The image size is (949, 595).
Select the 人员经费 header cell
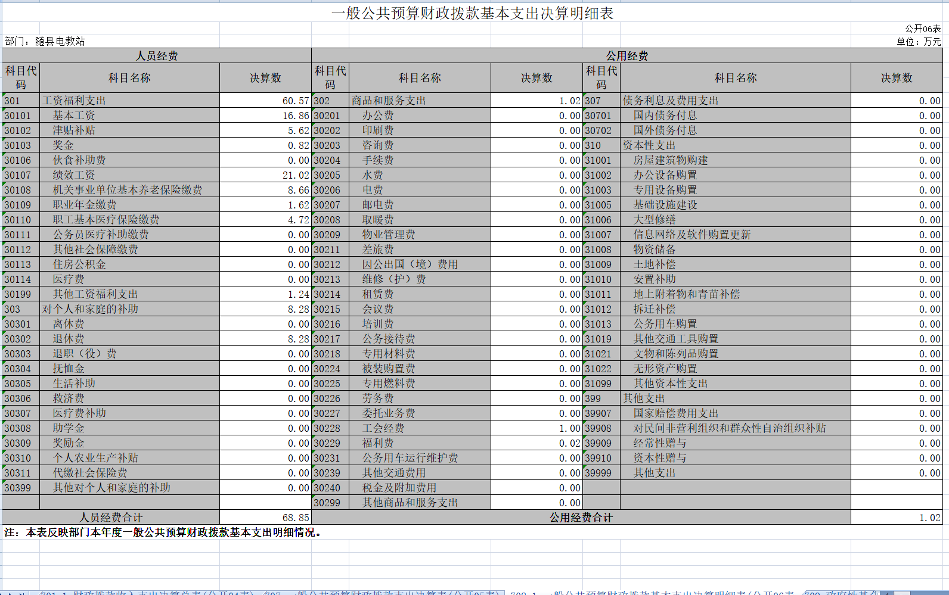157,55
